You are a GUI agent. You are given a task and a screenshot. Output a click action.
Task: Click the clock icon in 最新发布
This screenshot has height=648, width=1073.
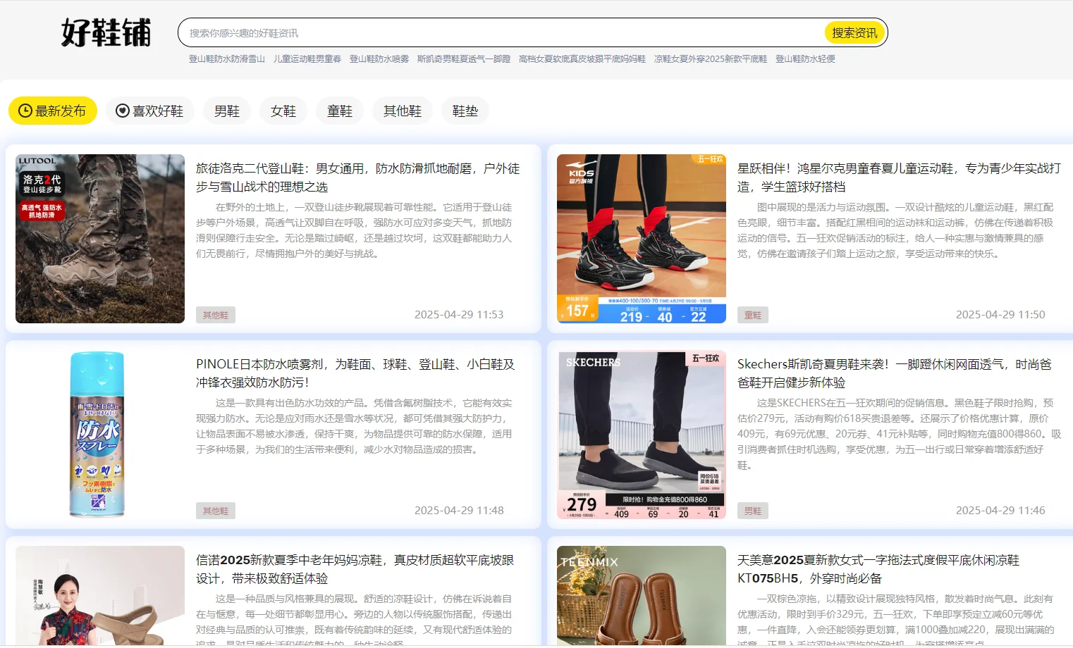pyautogui.click(x=25, y=111)
